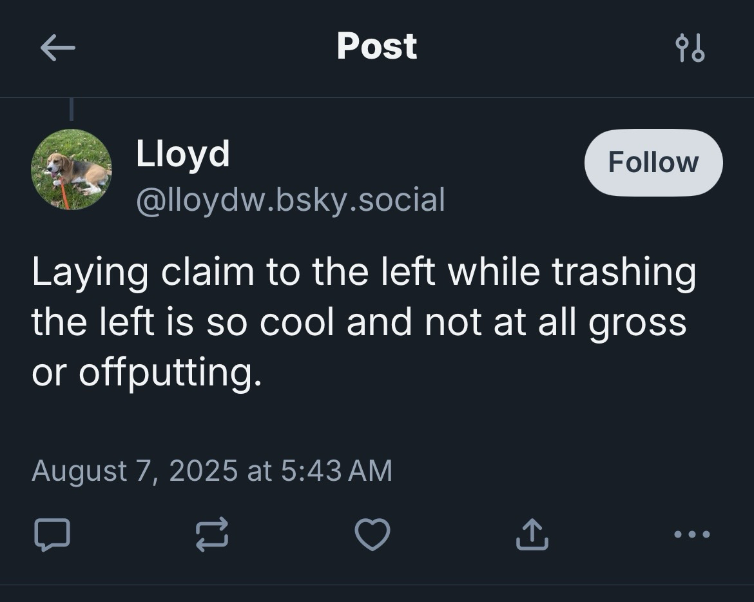Reply to Lloyd's post
Screen dimensions: 754x602
(x=52, y=534)
